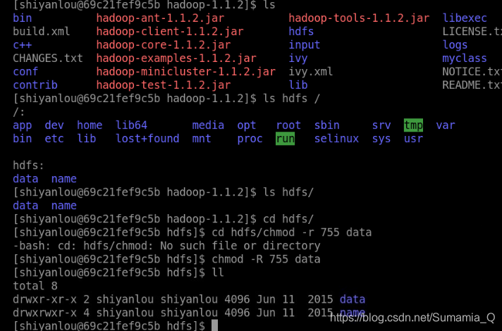Select the logs directory entry
Image resolution: width=502 pixels, height=331 pixels.
click(x=455, y=45)
